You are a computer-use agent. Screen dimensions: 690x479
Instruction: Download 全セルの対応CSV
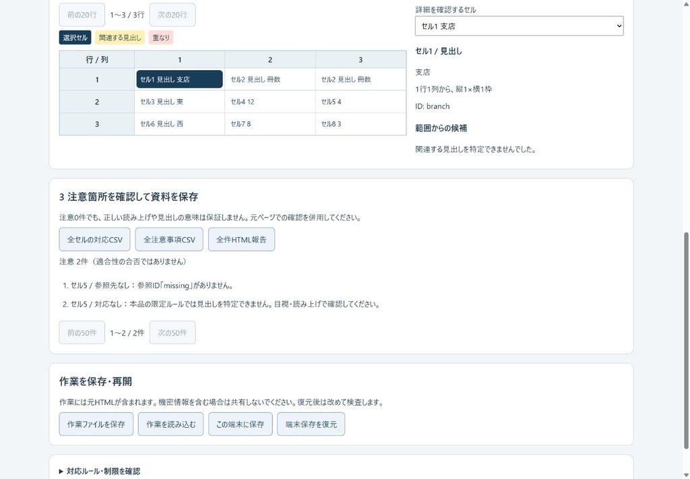pos(94,239)
